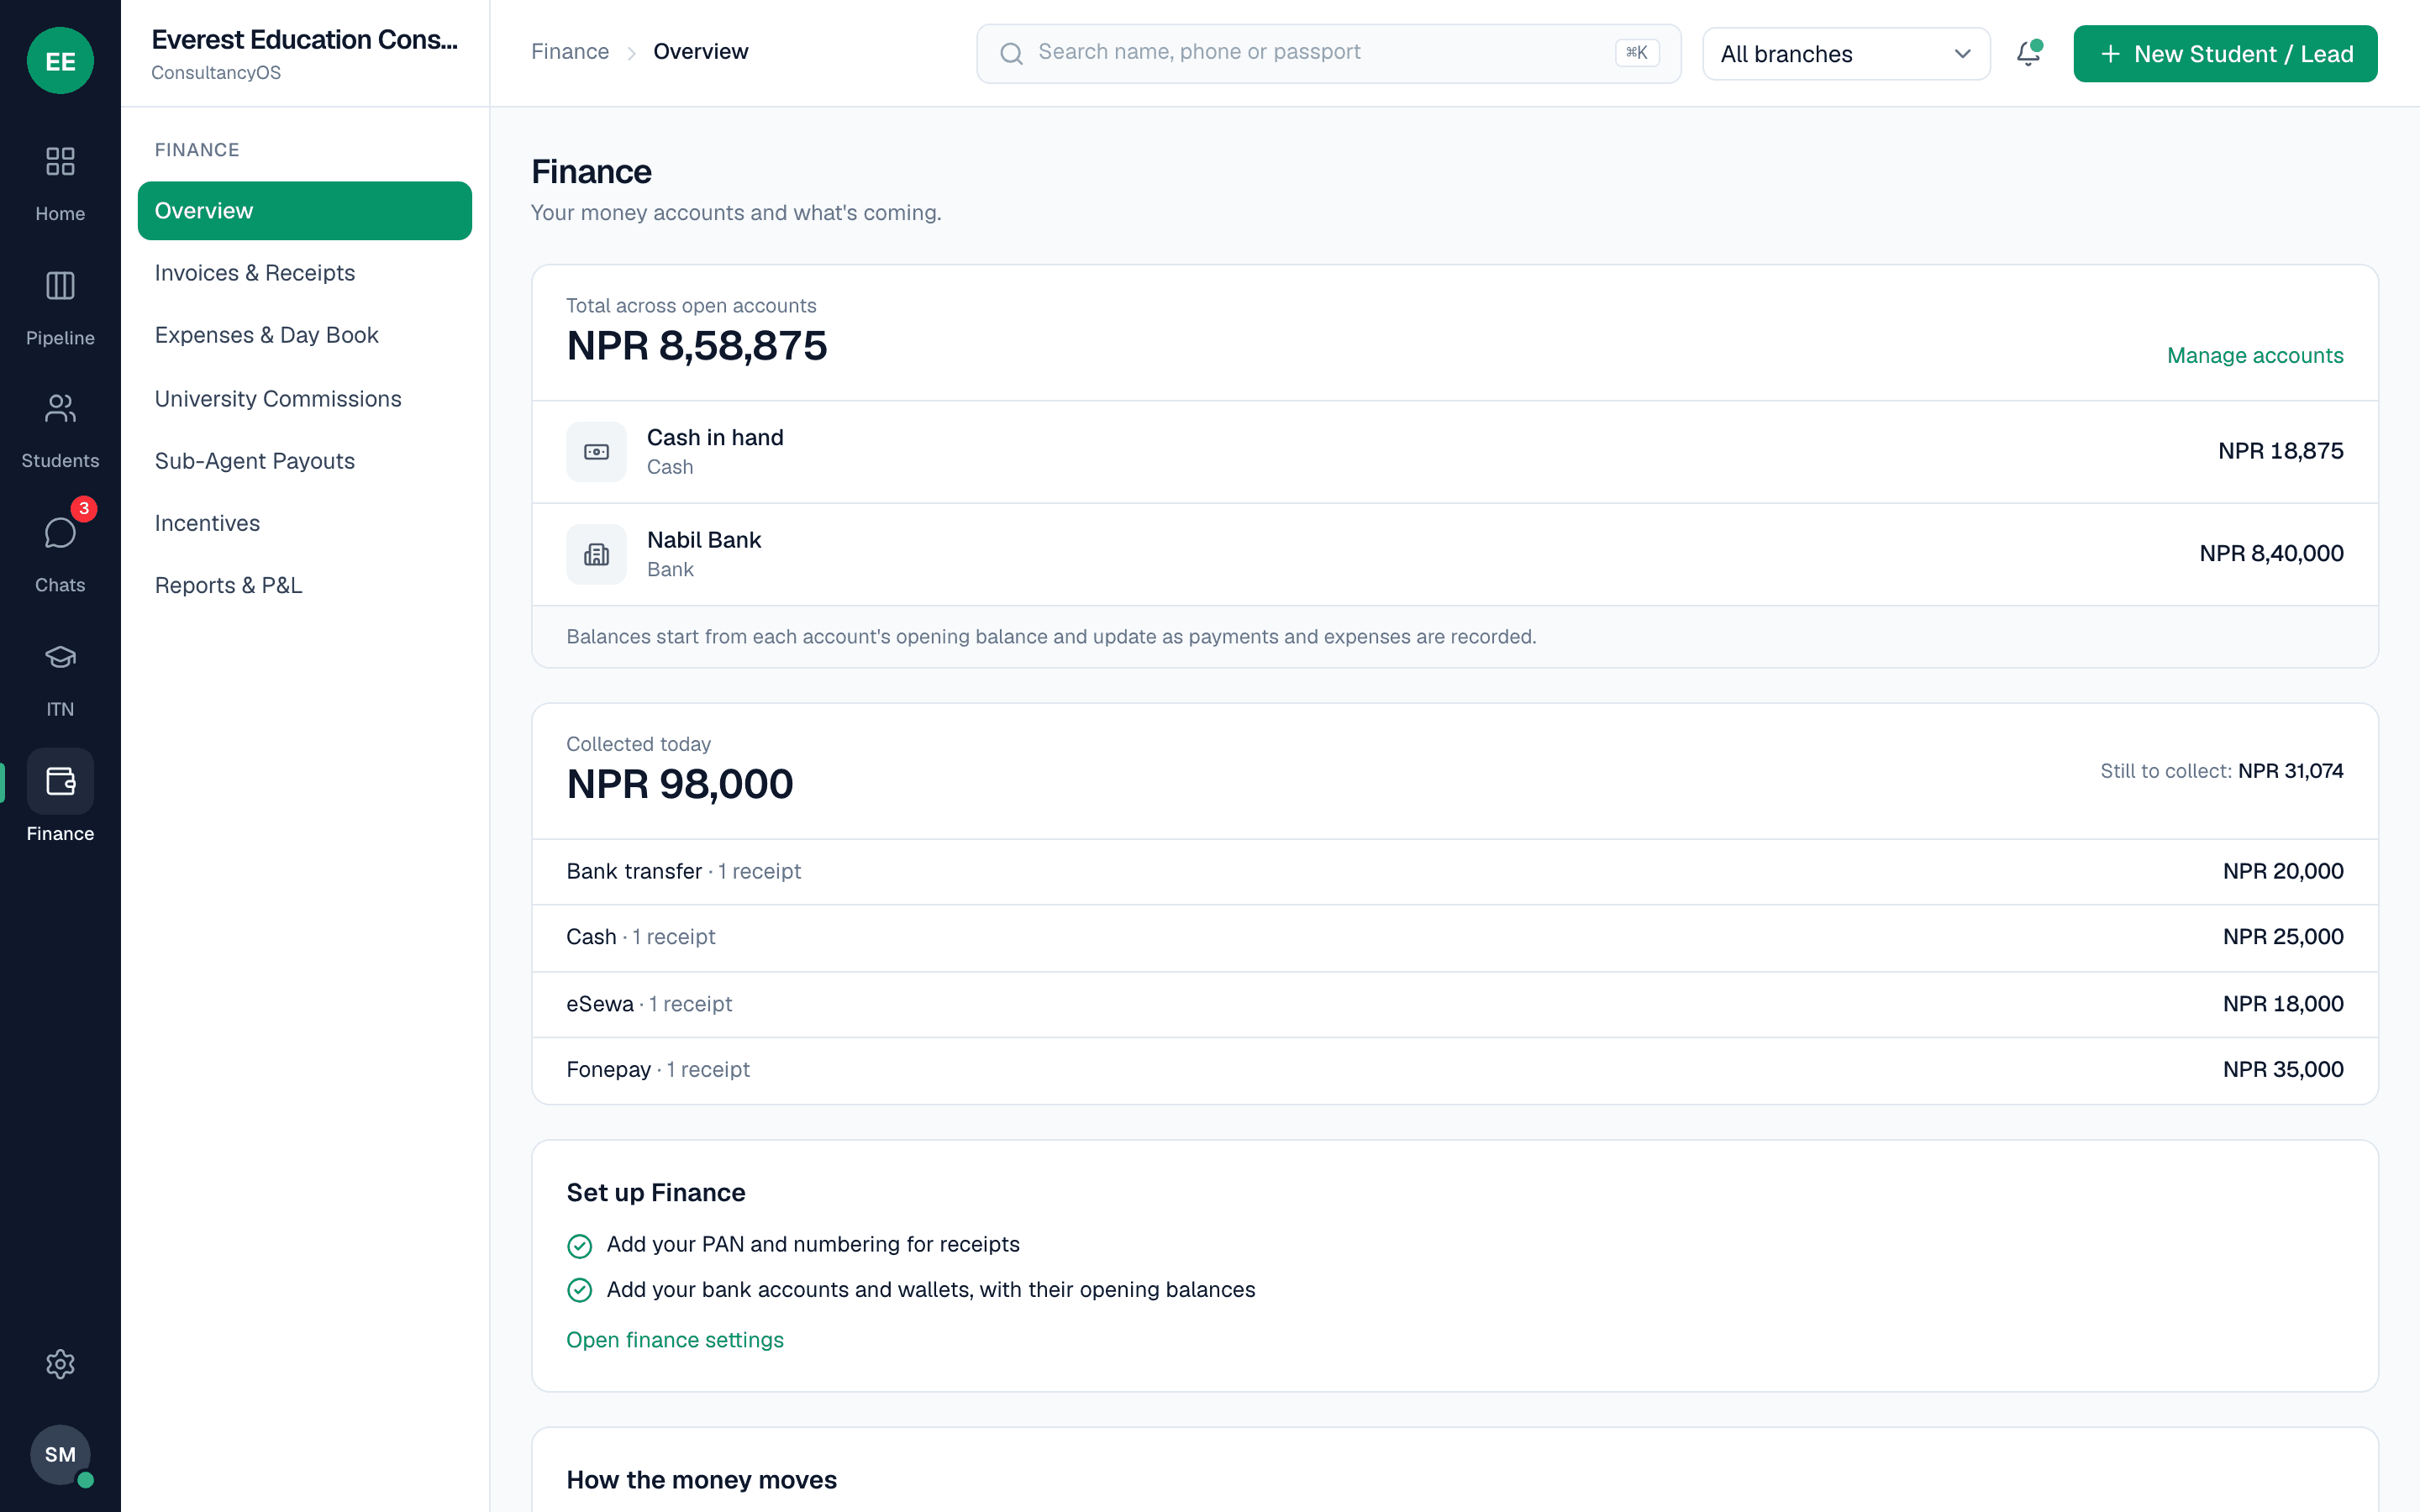Open Sub-Agent Payouts
The width and height of the screenshot is (2420, 1512).
[x=304, y=461]
